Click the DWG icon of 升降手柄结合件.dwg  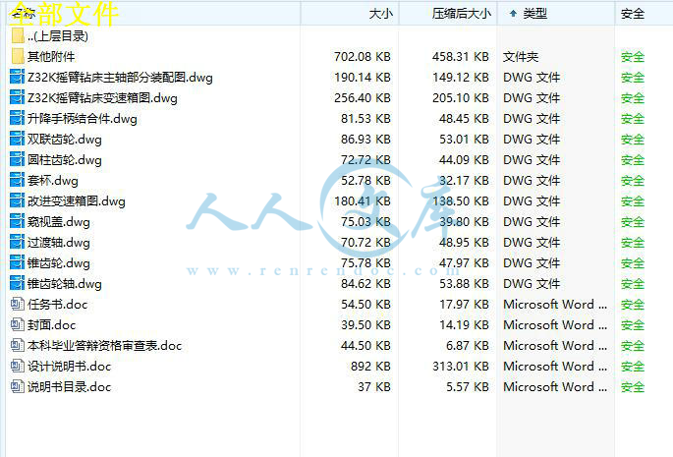(x=17, y=119)
